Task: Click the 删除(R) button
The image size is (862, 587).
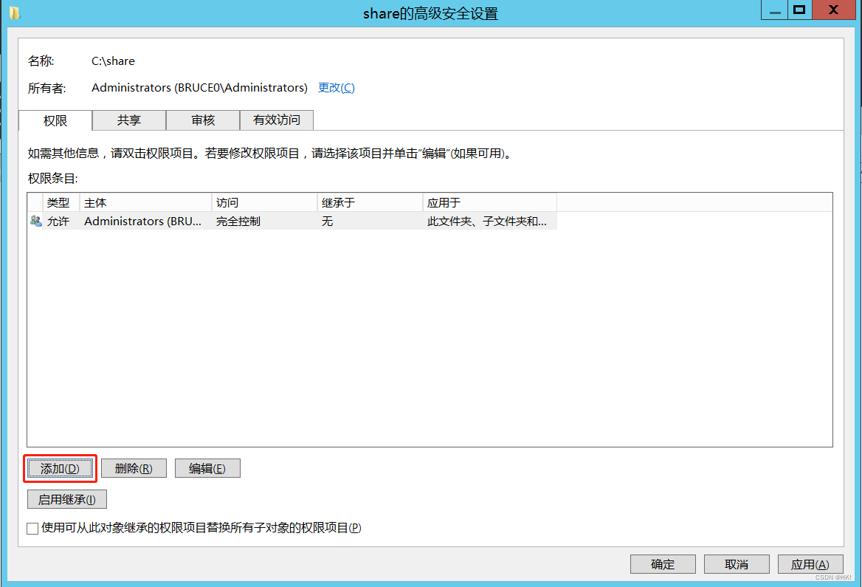Action: tap(133, 467)
